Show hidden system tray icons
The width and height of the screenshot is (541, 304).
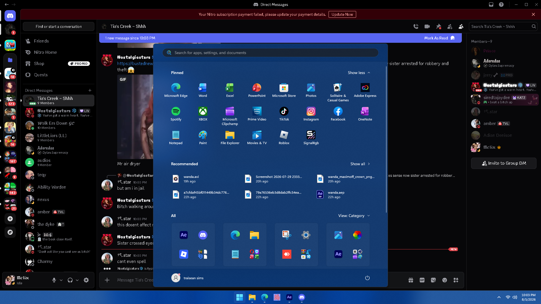pos(499,297)
